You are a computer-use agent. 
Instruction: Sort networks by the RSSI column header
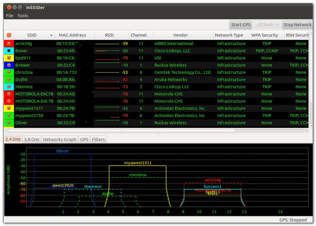(109, 35)
